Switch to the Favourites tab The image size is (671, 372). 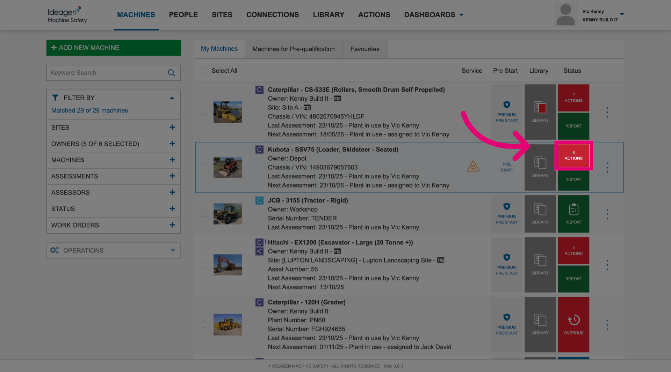coord(365,49)
